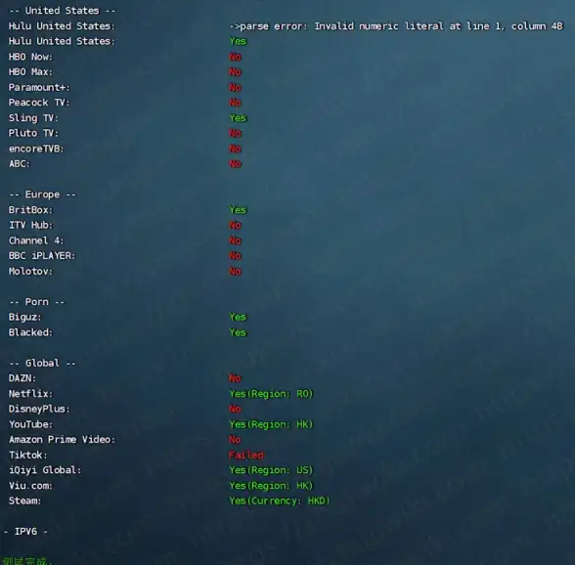Click the No result for Paramount+
Image resolution: width=575 pixels, height=565 pixels.
(x=236, y=88)
